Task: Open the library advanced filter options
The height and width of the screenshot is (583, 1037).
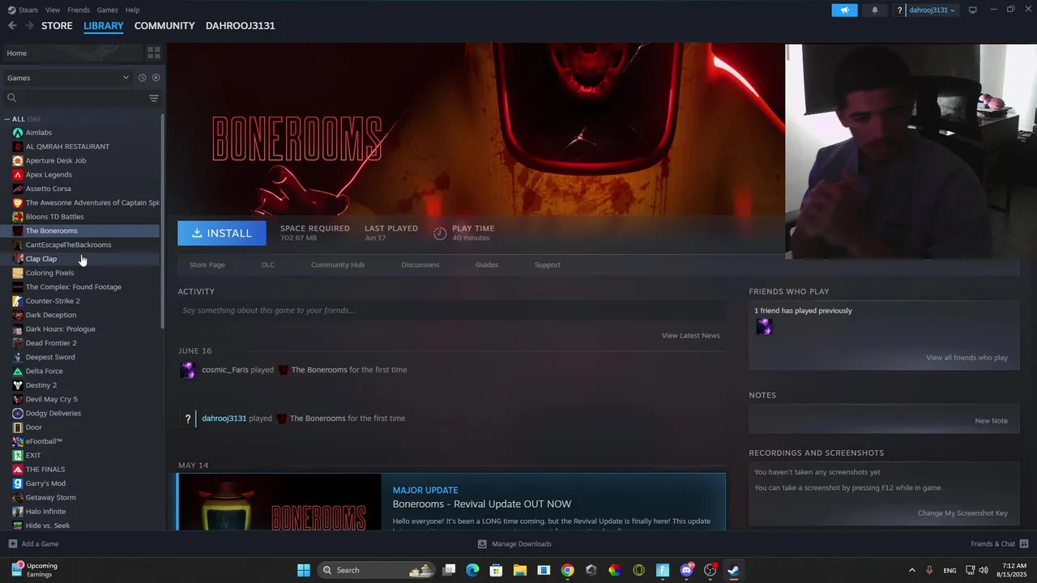Action: point(154,98)
